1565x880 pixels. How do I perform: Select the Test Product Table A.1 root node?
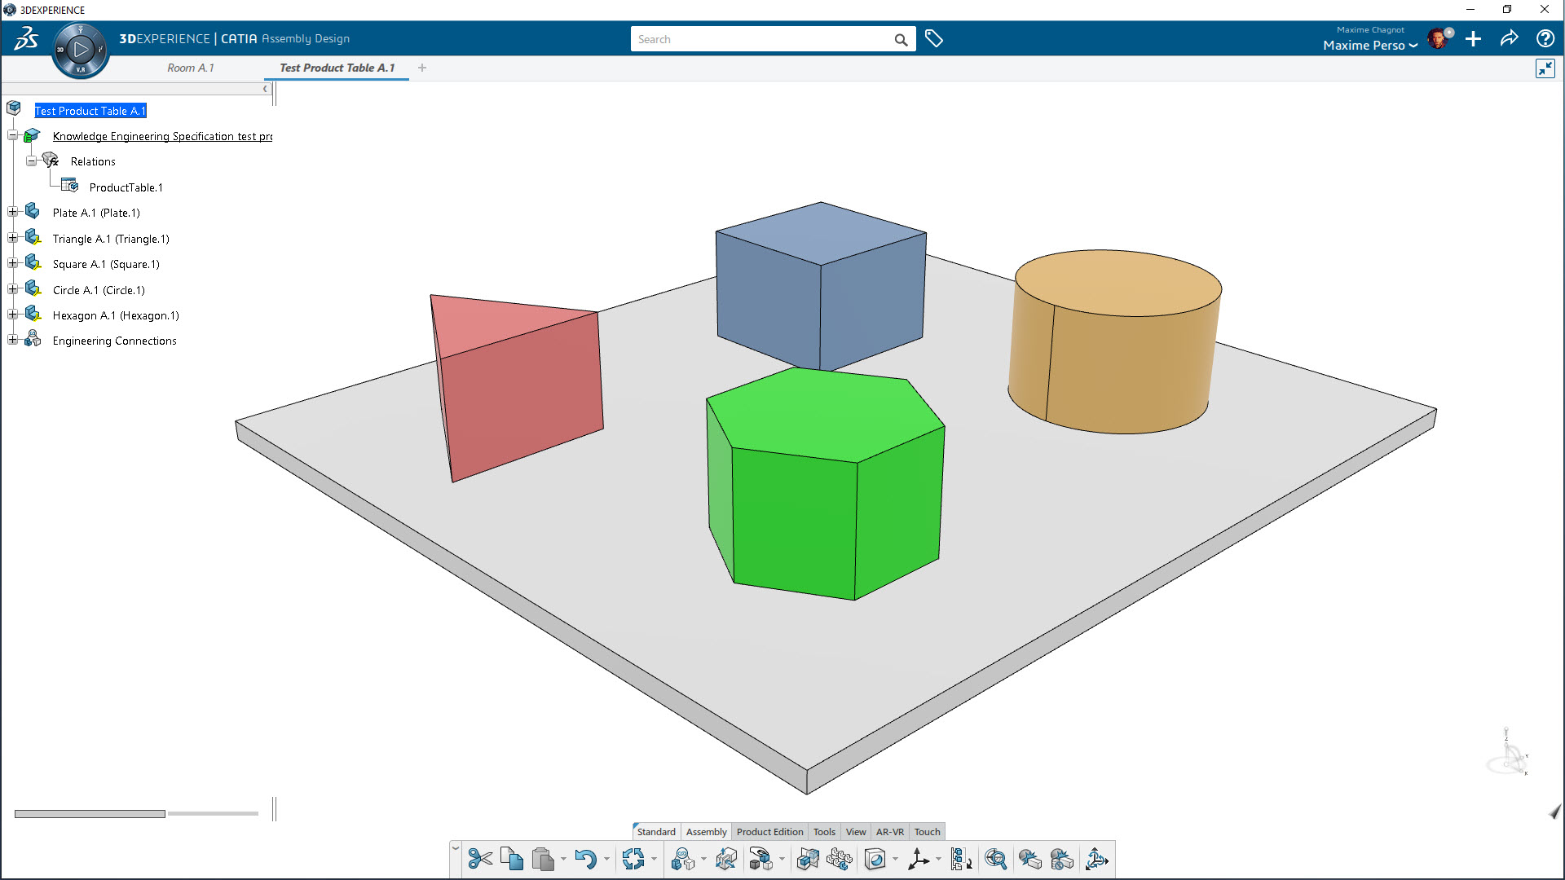[x=90, y=111]
